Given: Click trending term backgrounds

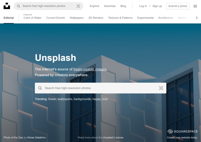Looking at the screenshot, I should pyautogui.click(x=82, y=99).
